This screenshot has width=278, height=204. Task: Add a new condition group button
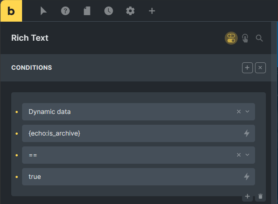click(x=247, y=68)
